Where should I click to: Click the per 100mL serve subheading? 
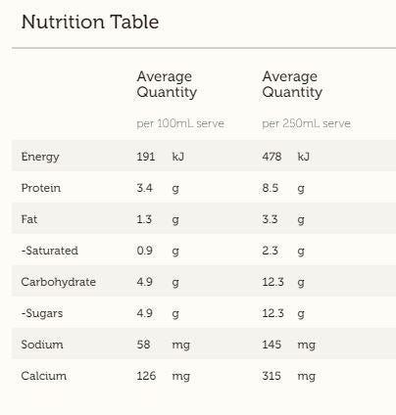(x=180, y=123)
